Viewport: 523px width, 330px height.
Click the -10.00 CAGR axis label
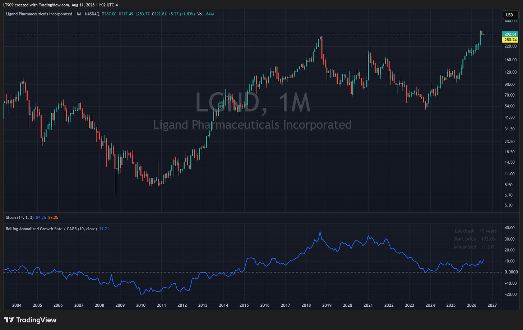[510, 284]
